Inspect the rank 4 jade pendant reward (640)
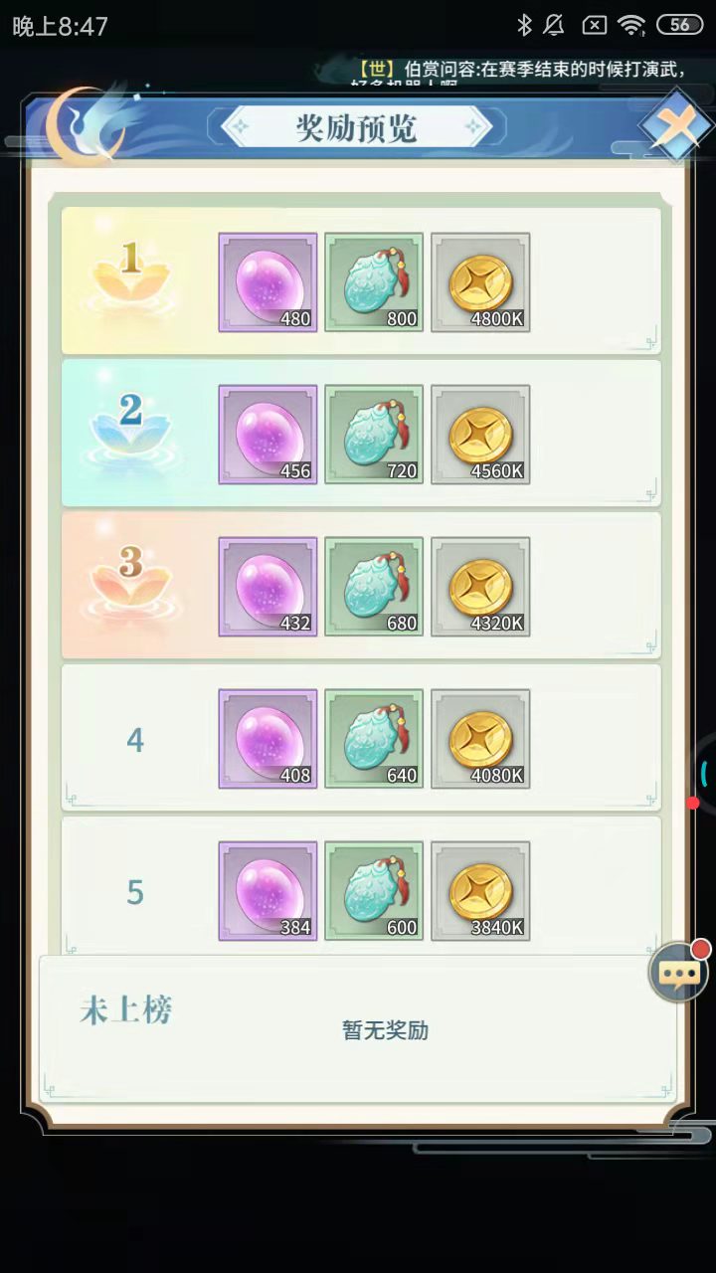This screenshot has height=1273, width=716. pos(374,739)
